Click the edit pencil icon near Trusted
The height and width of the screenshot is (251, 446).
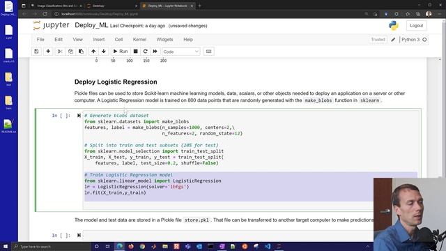[393, 40]
